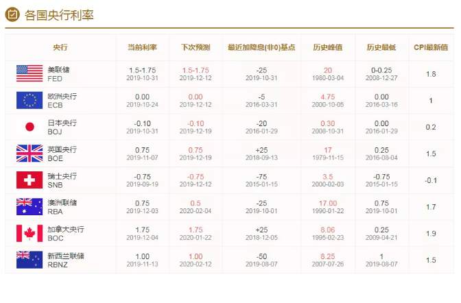Select the 历史最低 column header

381,47
